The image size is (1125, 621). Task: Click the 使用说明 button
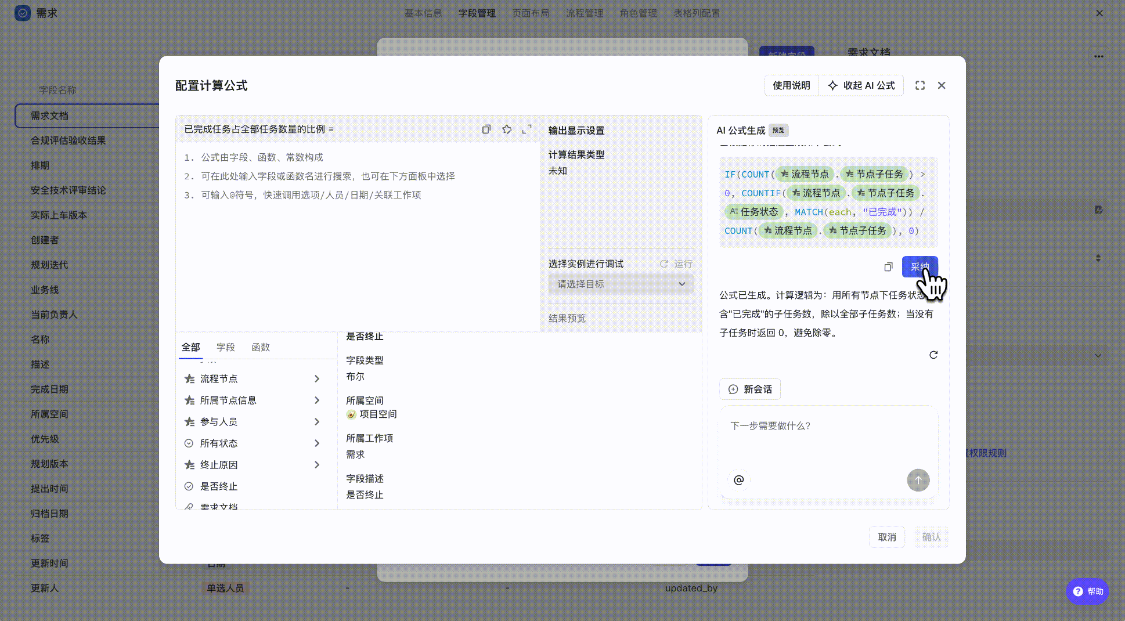click(791, 85)
